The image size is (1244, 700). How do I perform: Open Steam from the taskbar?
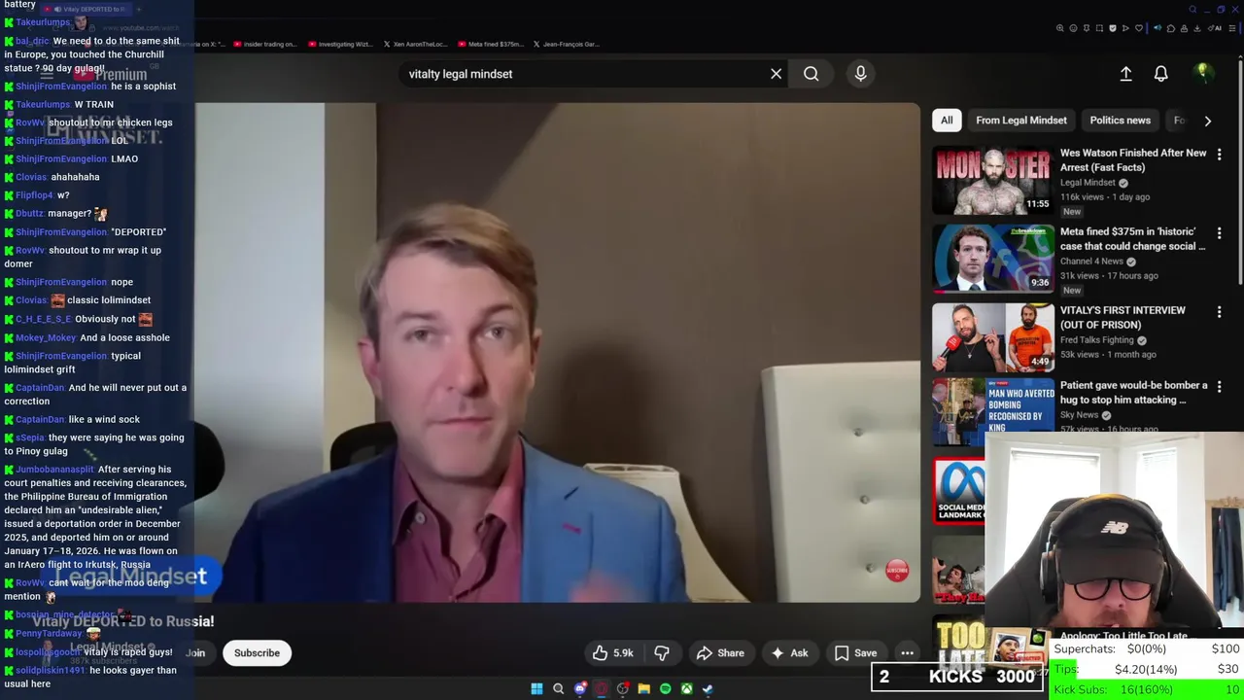[x=708, y=689]
